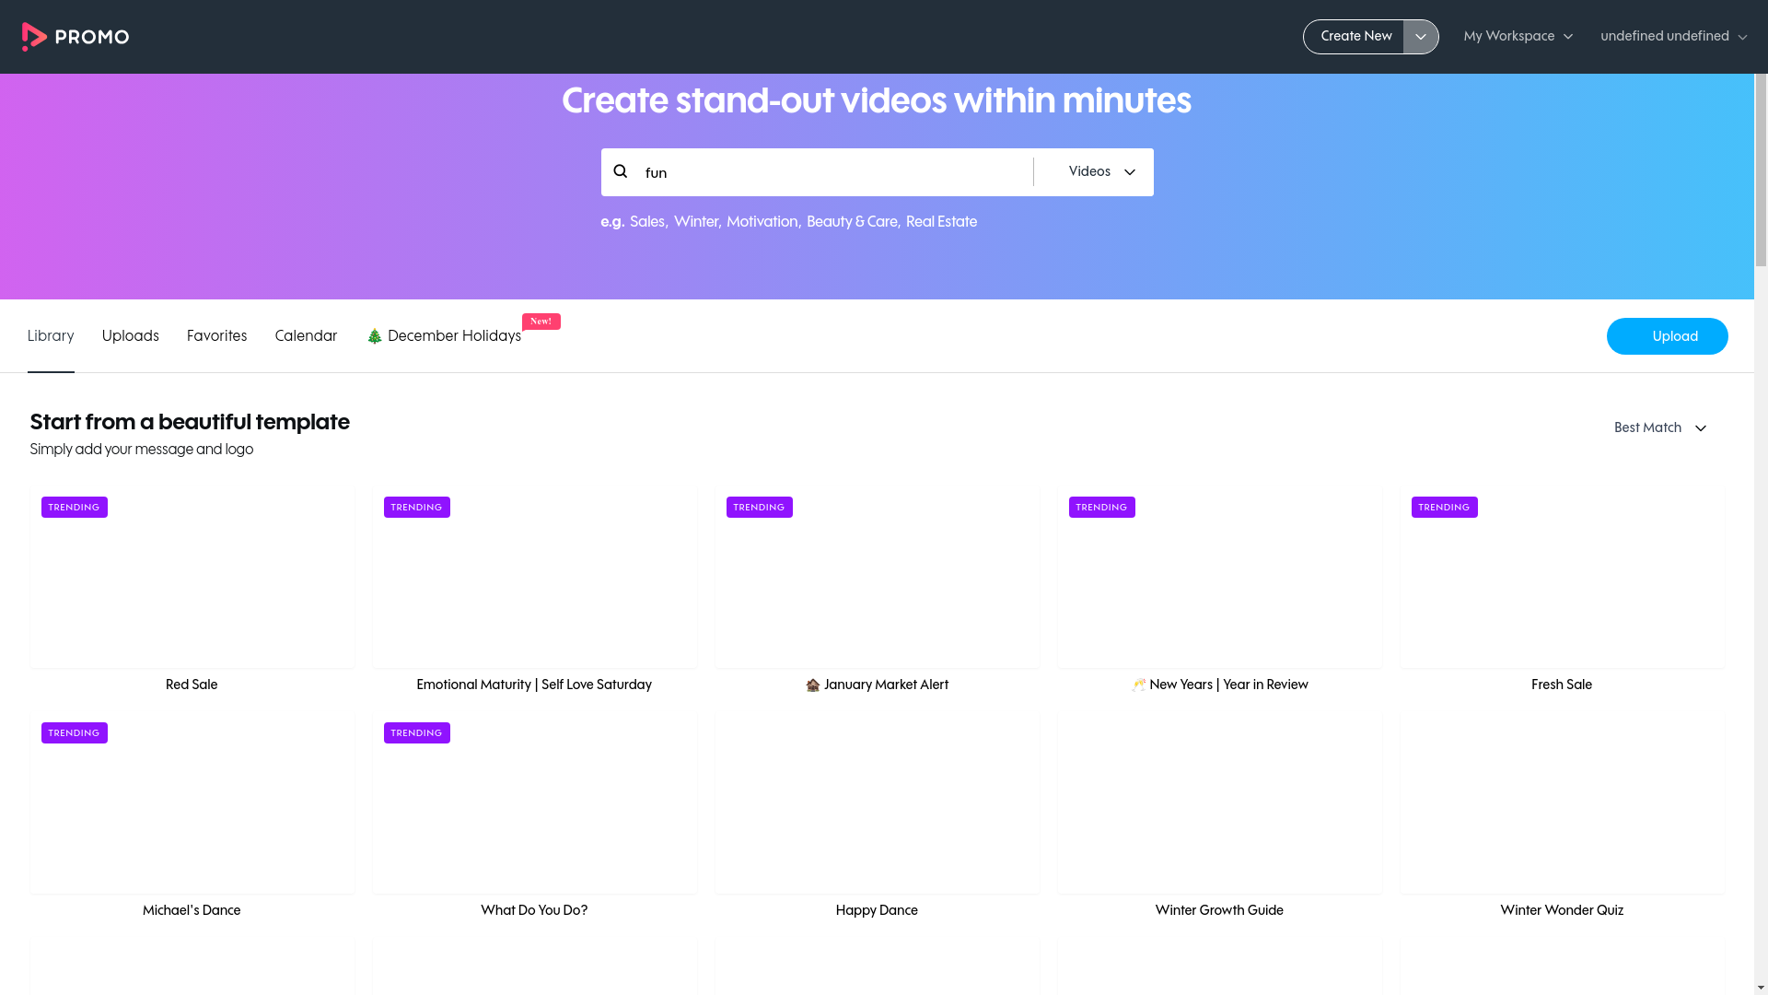Open the undefined undefined account menu
Viewport: 1768px width, 995px height.
(1673, 37)
